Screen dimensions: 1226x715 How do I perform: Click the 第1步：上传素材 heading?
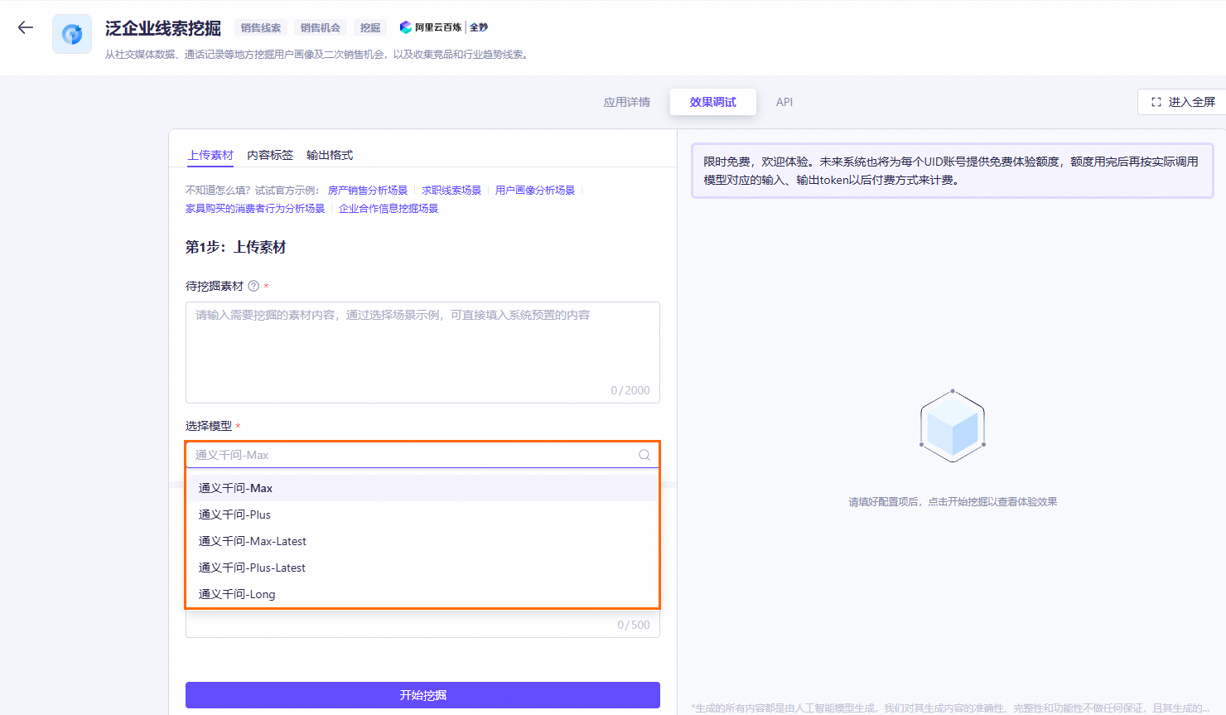[x=236, y=247]
